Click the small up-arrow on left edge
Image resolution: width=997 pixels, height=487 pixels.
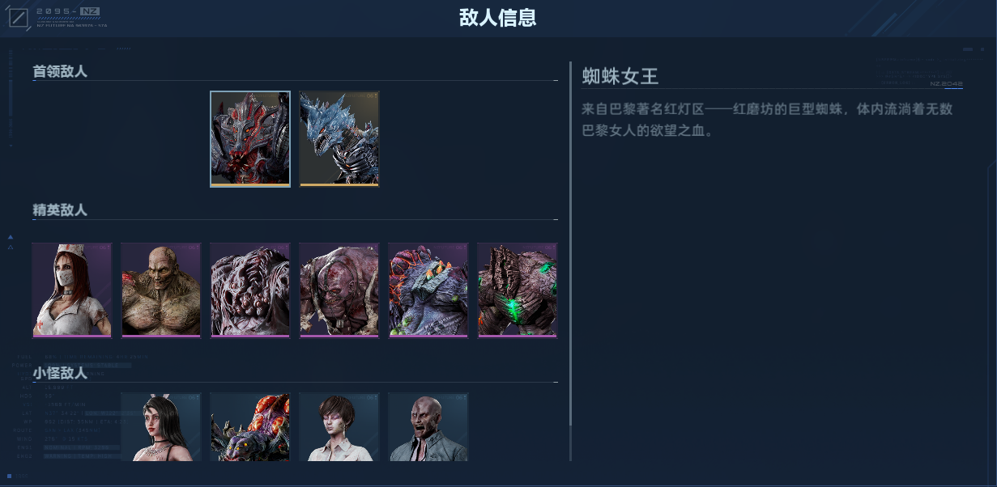[11, 237]
